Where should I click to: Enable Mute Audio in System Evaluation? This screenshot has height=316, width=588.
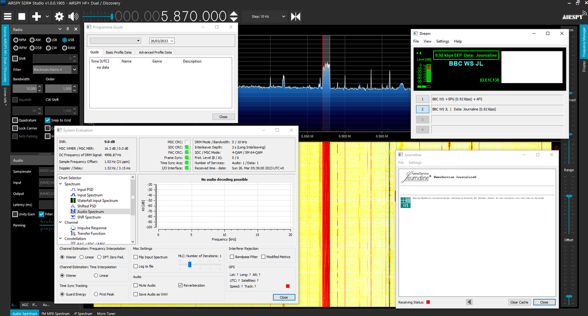click(136, 285)
